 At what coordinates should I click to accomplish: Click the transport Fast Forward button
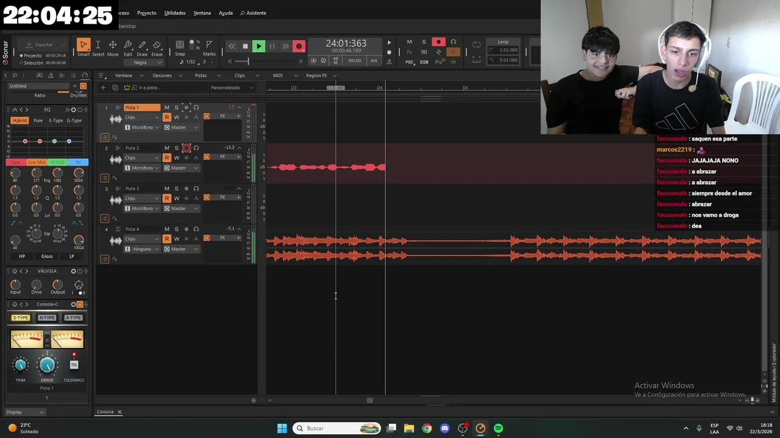point(285,46)
